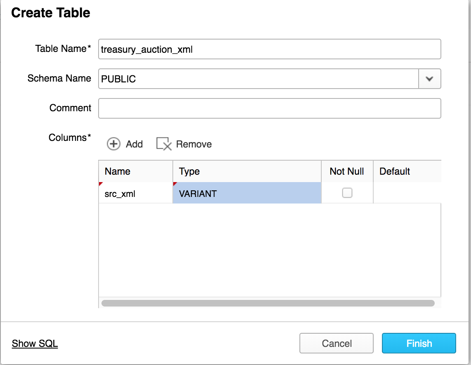Image resolution: width=471 pixels, height=365 pixels.
Task: Click the Remove column icon
Action: click(x=164, y=144)
